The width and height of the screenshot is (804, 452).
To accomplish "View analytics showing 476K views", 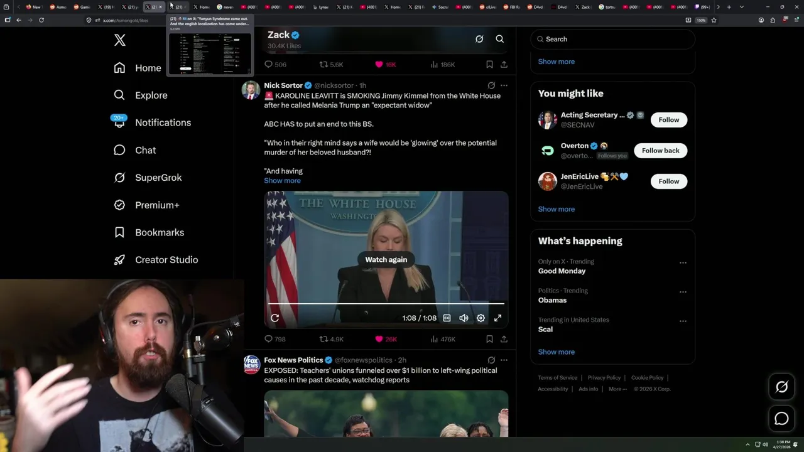I will [443, 339].
